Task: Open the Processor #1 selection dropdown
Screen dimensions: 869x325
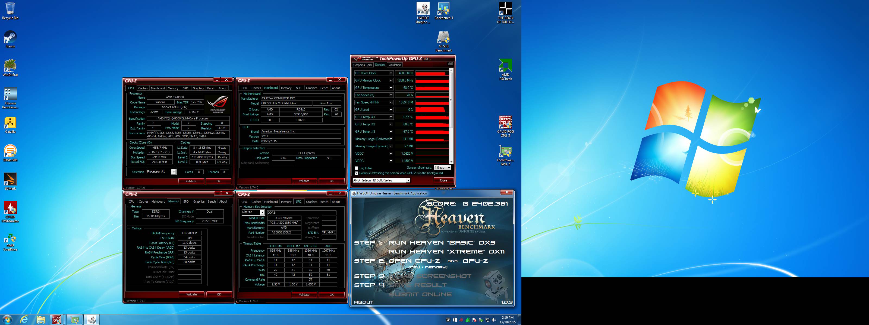Action: (161, 172)
